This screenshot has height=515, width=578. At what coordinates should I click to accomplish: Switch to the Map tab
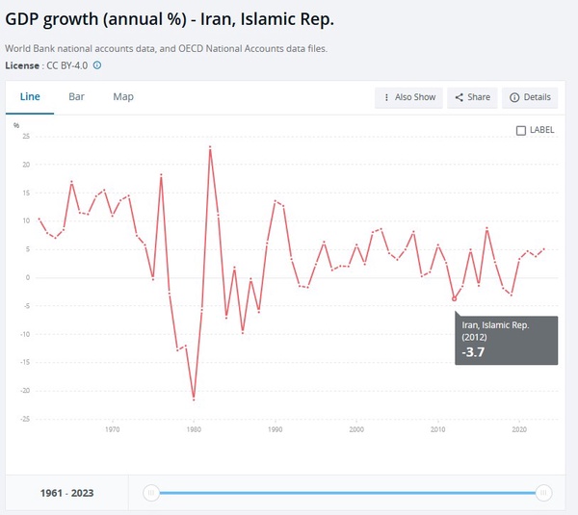[123, 97]
